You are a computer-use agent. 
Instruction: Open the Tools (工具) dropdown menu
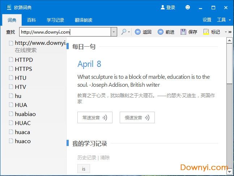[224, 20]
